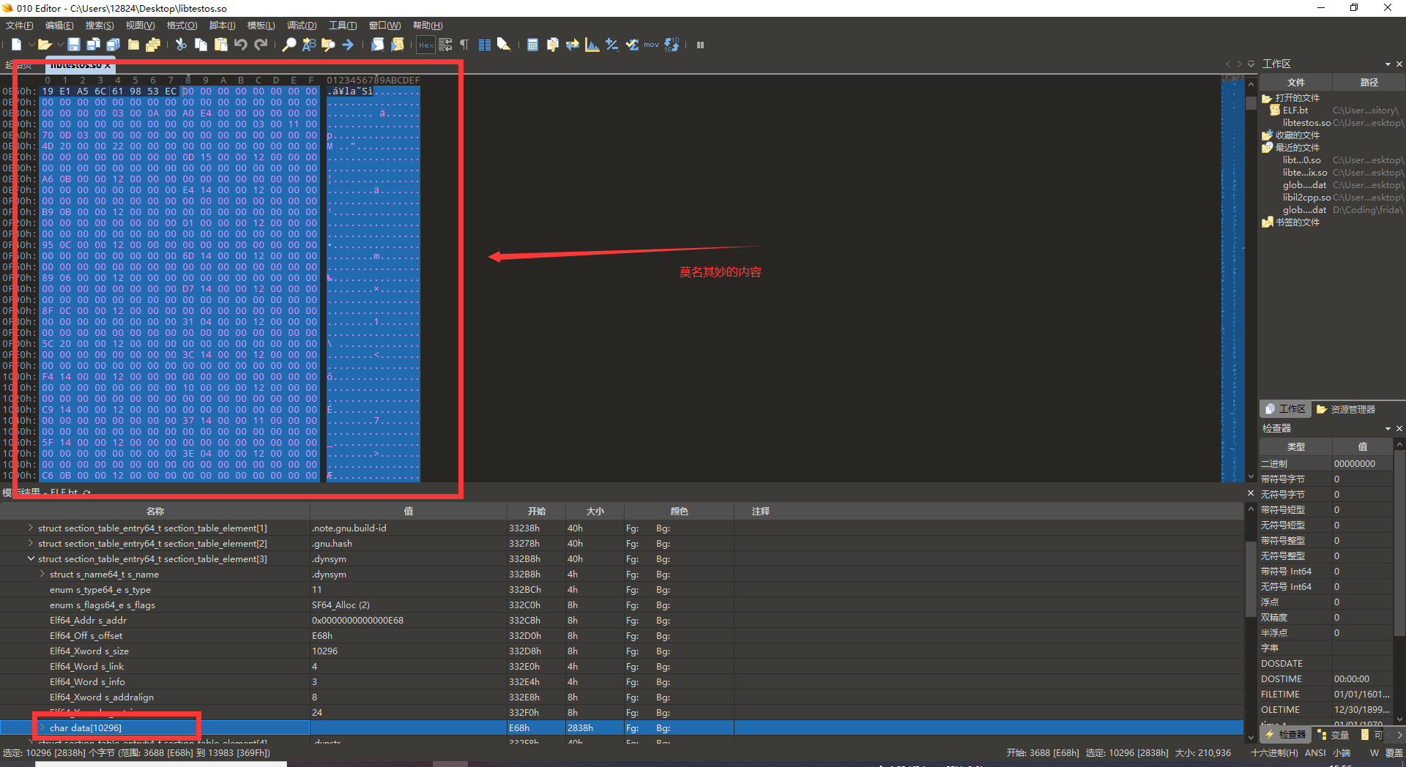Click the Checksum check icon
Screen dimensions: 1406x767
[x=631, y=45]
